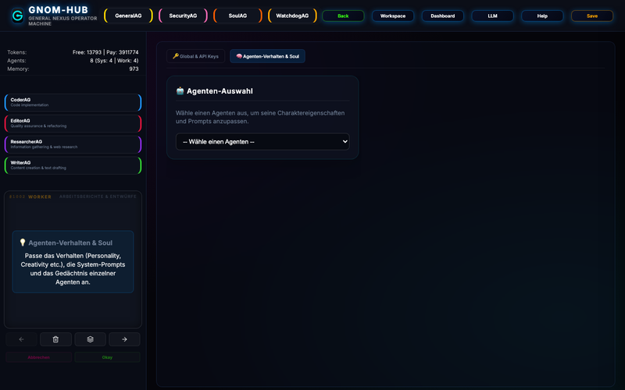
Task: Select the Agenten-Verhalten & Soul tab
Action: 267,56
